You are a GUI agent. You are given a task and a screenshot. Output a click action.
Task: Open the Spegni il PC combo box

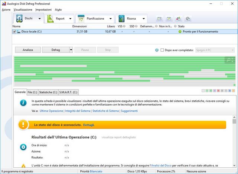pos(215,50)
